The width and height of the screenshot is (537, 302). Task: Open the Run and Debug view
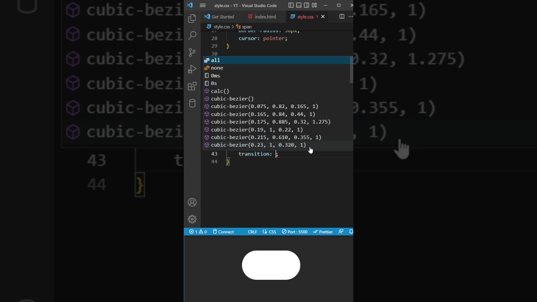point(192,69)
